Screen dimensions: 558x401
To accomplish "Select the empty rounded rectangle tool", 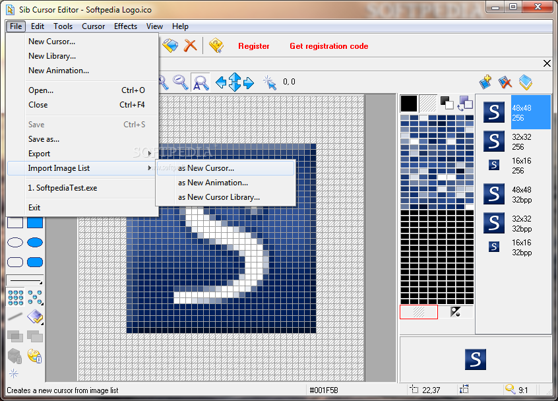I will [x=15, y=262].
